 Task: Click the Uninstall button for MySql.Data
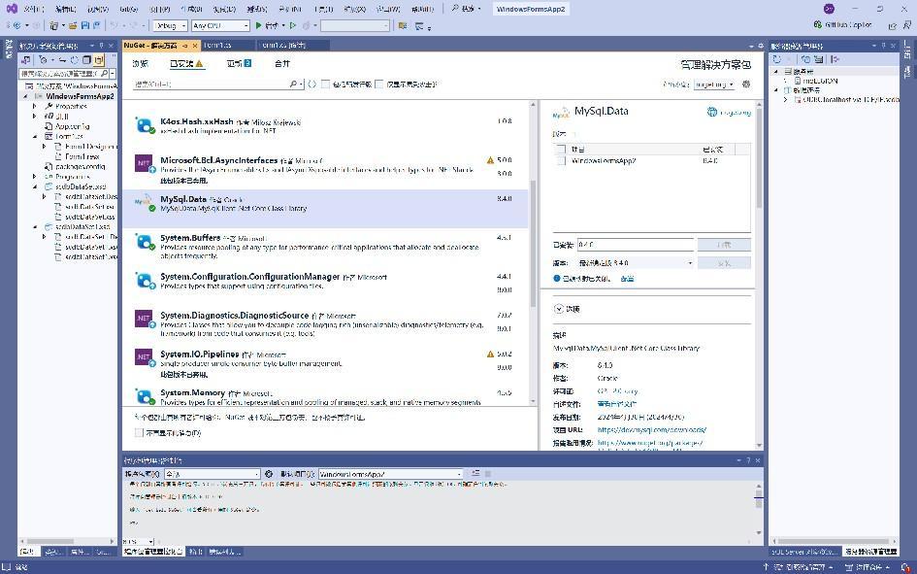[724, 245]
